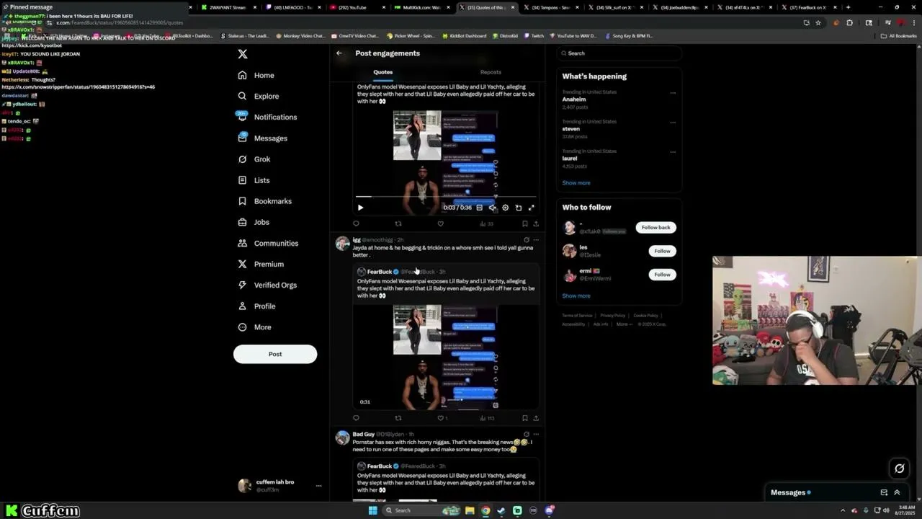This screenshot has height=519, width=922.
Task: Open Lists in the sidebar
Action: pos(254,180)
